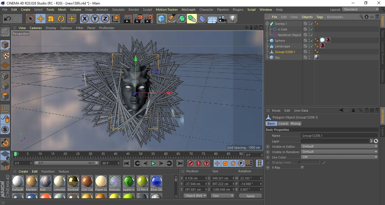Select the Sky object in Object Manager

[x=277, y=58]
